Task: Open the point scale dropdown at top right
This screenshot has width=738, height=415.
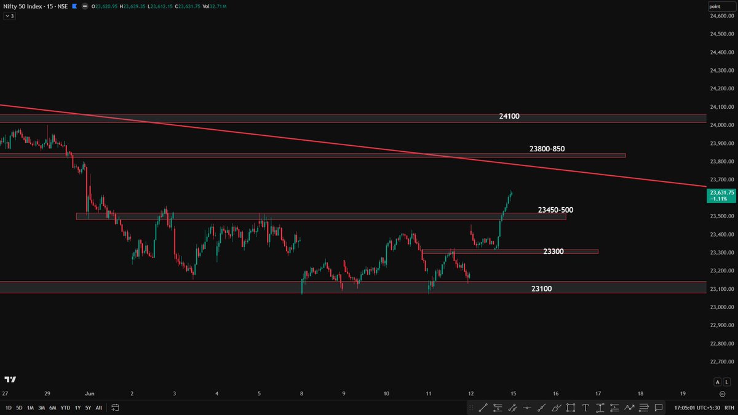Action: point(722,6)
